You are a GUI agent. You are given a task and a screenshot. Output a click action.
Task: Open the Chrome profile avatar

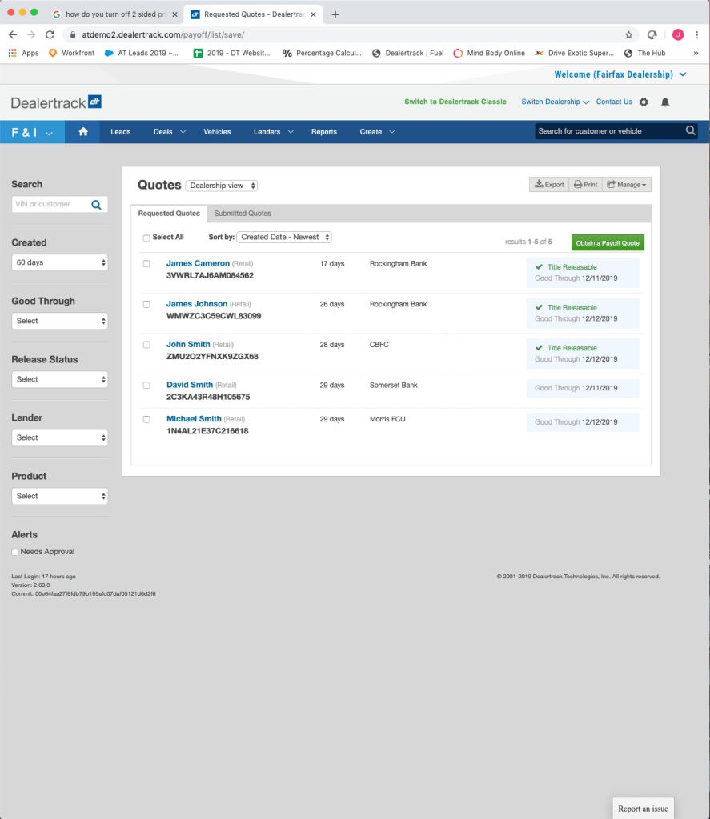click(x=678, y=35)
